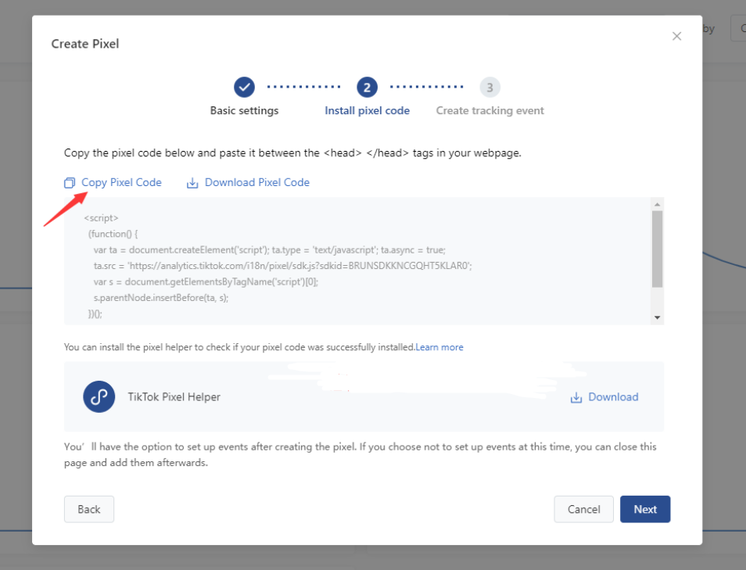Select step 2 circle for Install pixel code
This screenshot has height=570, width=746.
pyautogui.click(x=367, y=87)
